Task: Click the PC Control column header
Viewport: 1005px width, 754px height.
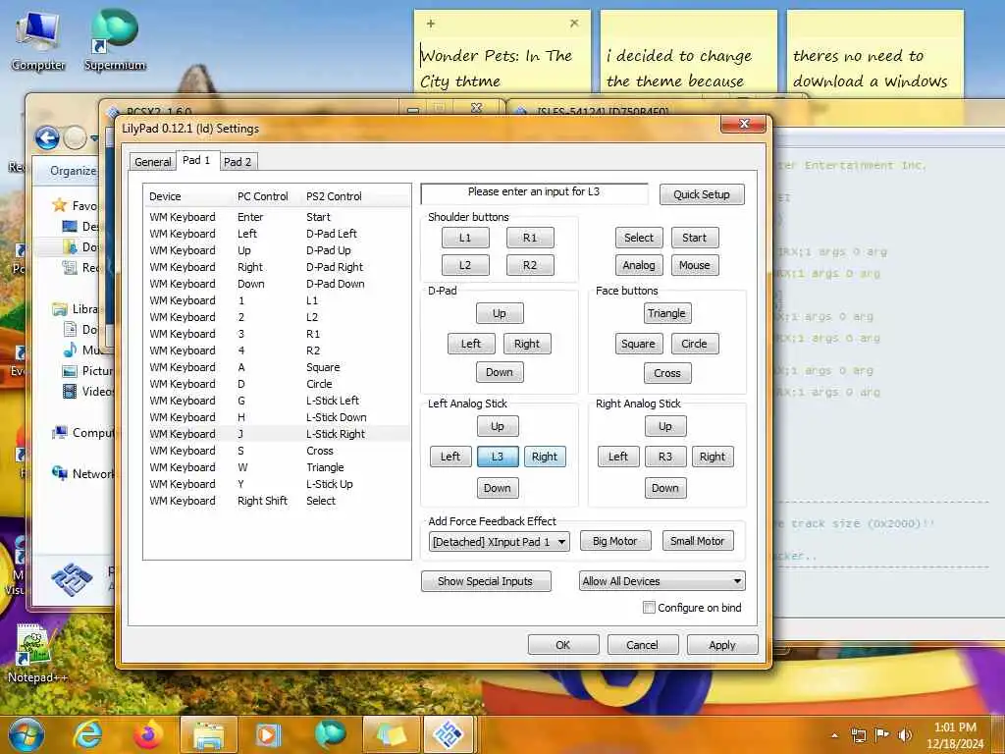Action: pos(266,196)
